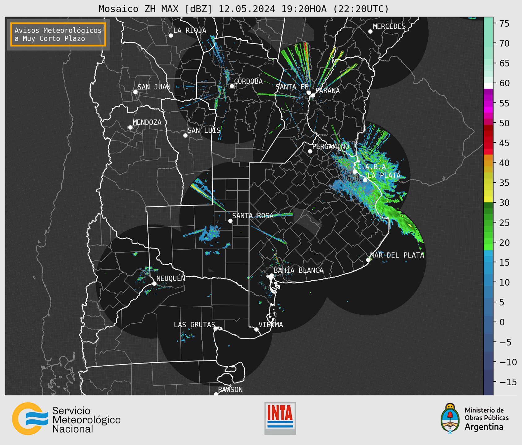The height and width of the screenshot is (445, 522).
Task: Click the orange 40 dBZ colorbar segment
Action: click(x=488, y=163)
